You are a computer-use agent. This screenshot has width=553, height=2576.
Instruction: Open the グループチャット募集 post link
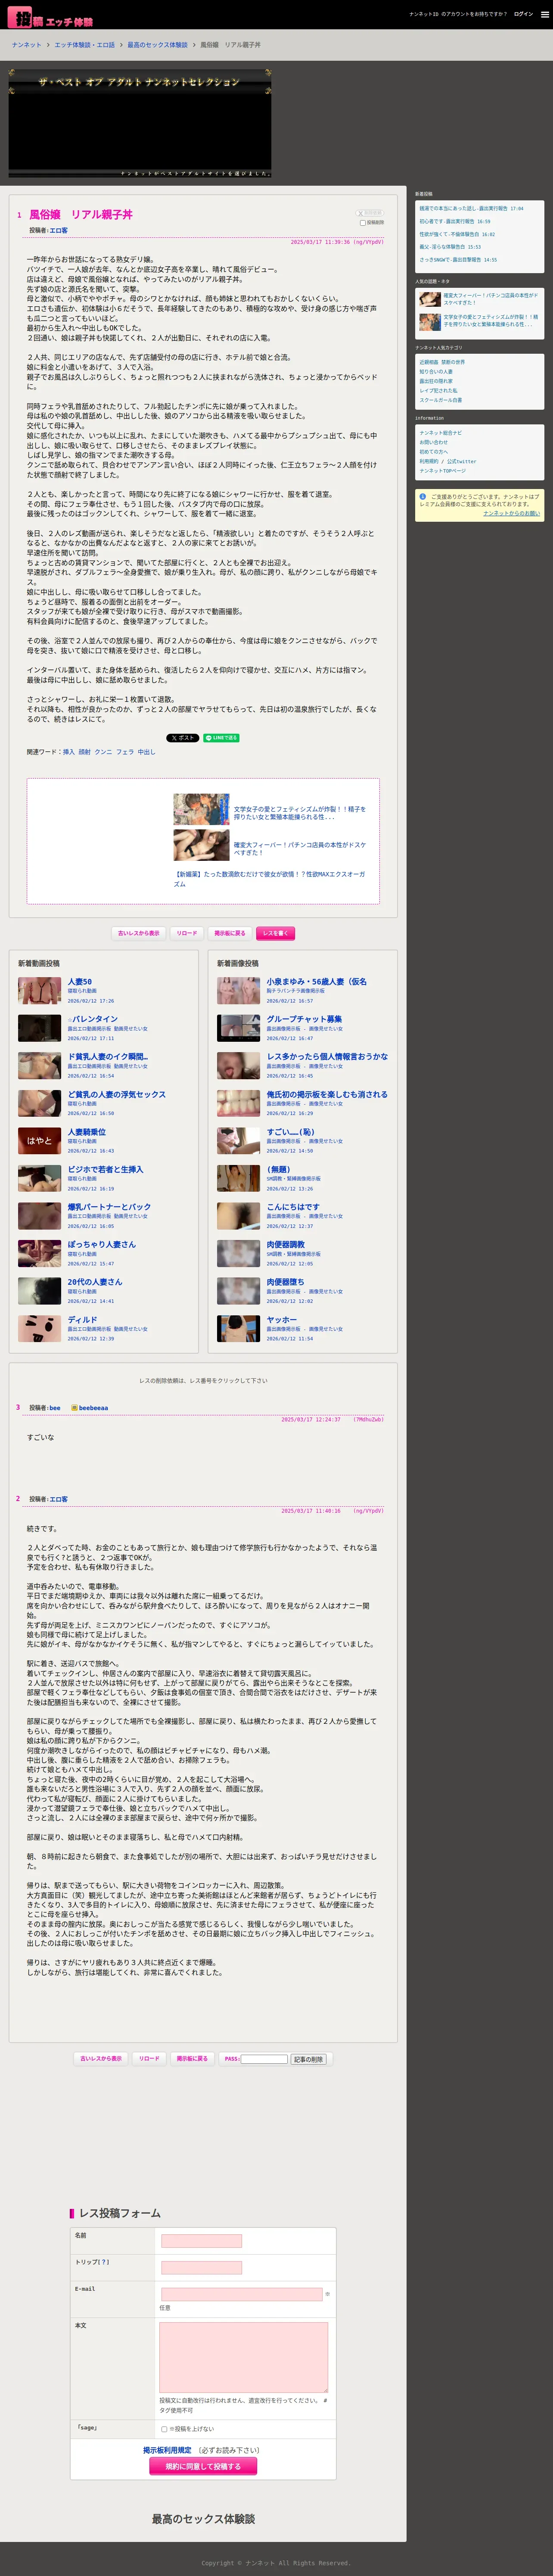304,1019
